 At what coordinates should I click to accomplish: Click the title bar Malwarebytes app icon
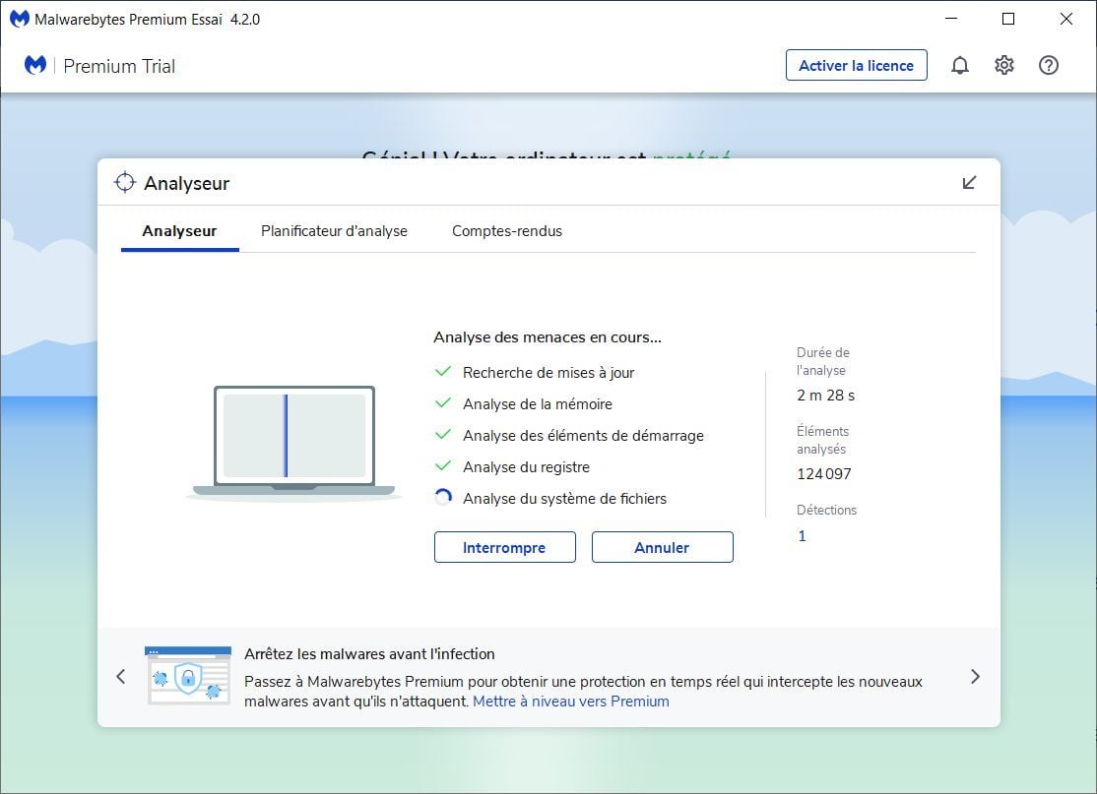coord(20,19)
